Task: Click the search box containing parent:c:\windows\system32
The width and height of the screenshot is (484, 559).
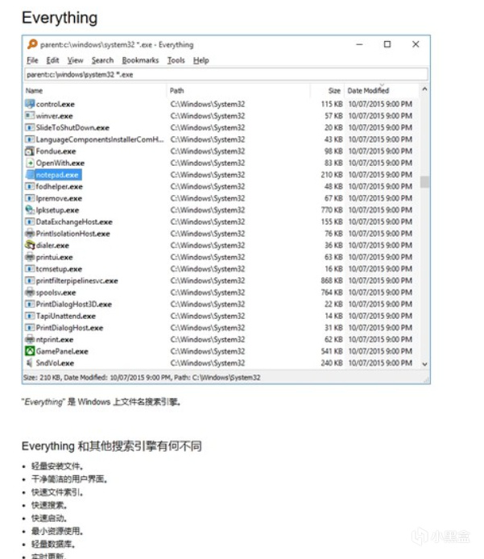Action: tap(226, 75)
